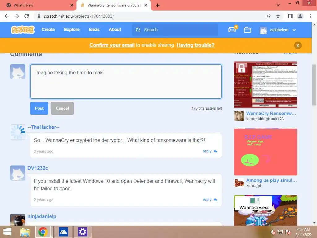The height and width of the screenshot is (238, 317).
Task: Open the WannaCry Ransomw... remix title
Action: pos(271,113)
